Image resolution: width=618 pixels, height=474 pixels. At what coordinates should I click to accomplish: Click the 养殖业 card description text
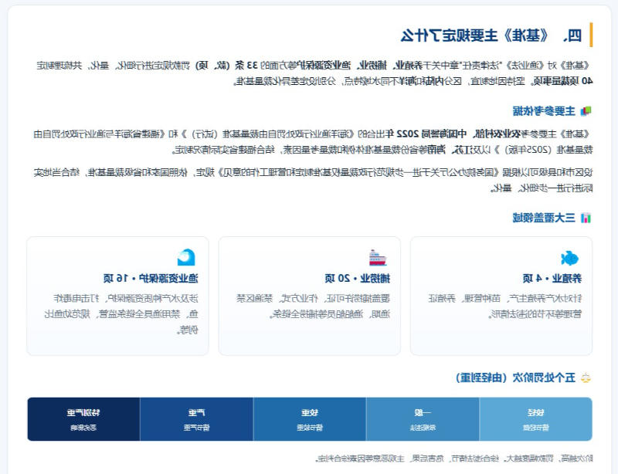(x=505, y=306)
